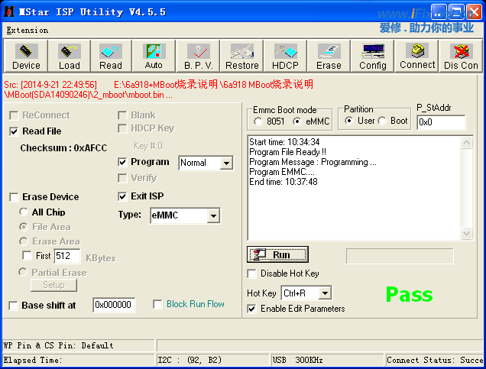Enable the Erase Device checkbox
The width and height of the screenshot is (486, 369).
click(x=14, y=197)
